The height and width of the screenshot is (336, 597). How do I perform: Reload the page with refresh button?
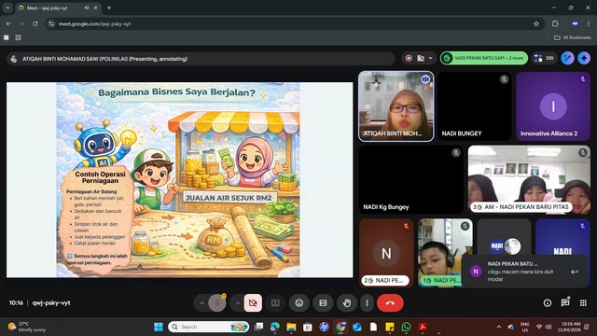pyautogui.click(x=35, y=23)
